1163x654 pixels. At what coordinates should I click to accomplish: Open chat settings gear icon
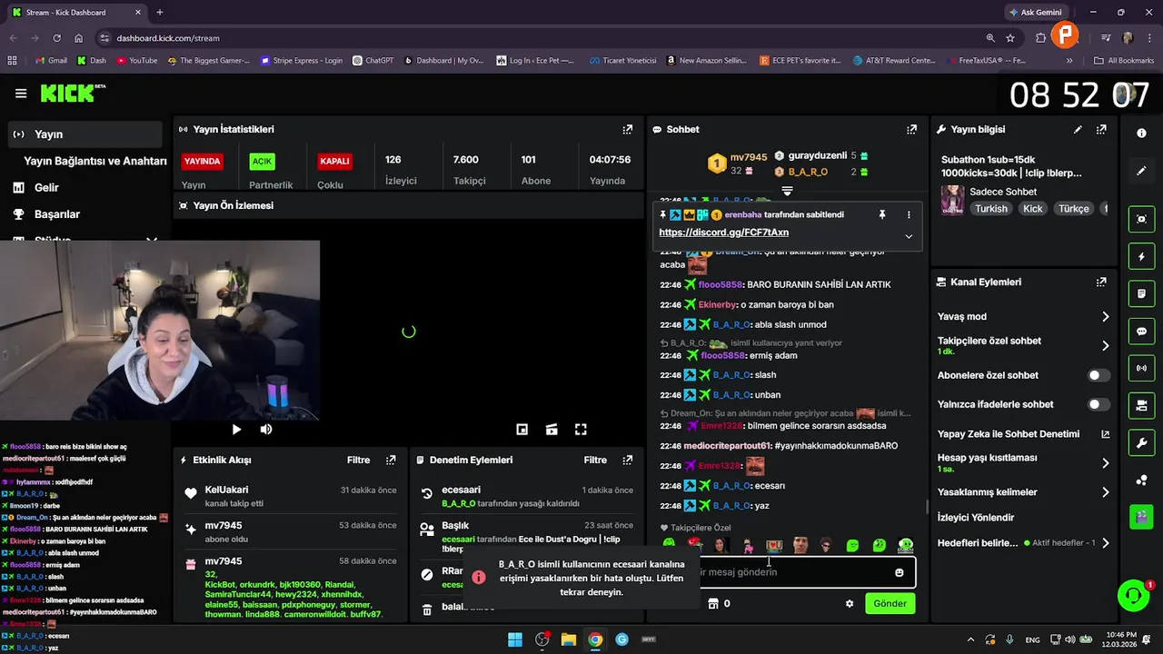point(850,603)
